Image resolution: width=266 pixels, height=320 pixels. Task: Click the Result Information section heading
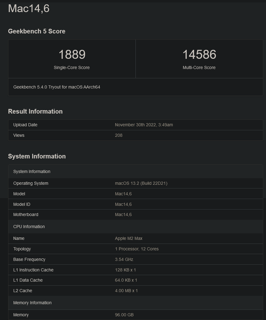[x=35, y=111]
